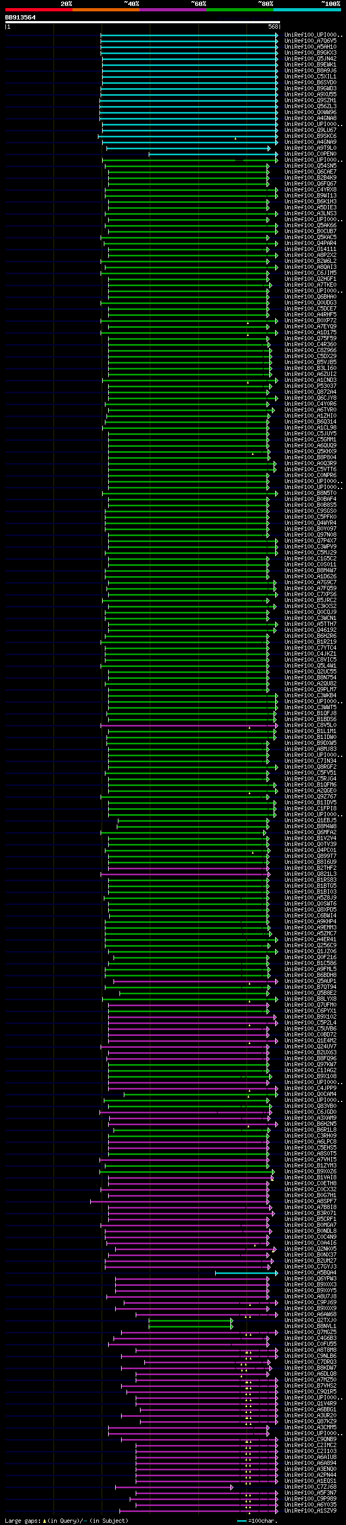Select the UniRef100_Q5AK66 hit label
This screenshot has height=1525, width=346.
310,226
